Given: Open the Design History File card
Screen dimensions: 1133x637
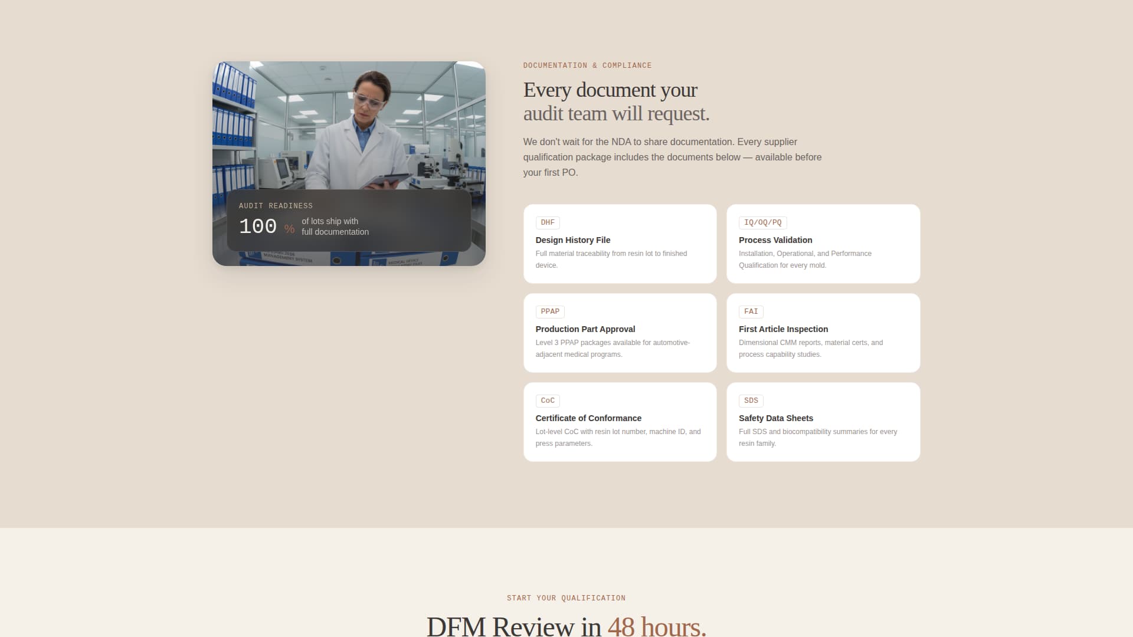Looking at the screenshot, I should [620, 244].
